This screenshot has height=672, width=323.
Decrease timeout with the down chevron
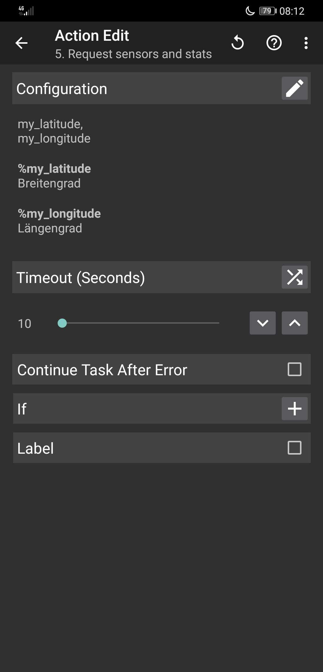coord(263,323)
